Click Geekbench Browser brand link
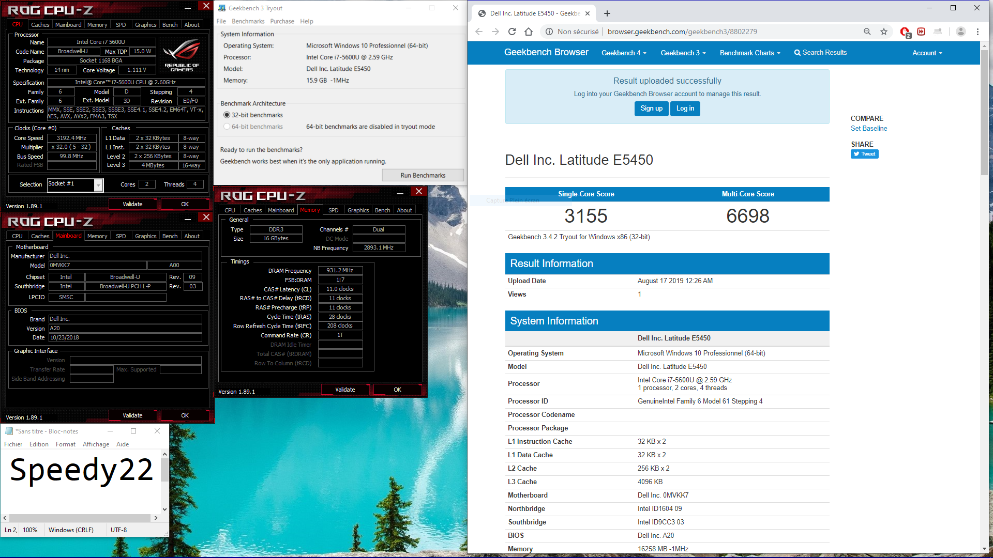993x558 pixels. click(x=546, y=52)
